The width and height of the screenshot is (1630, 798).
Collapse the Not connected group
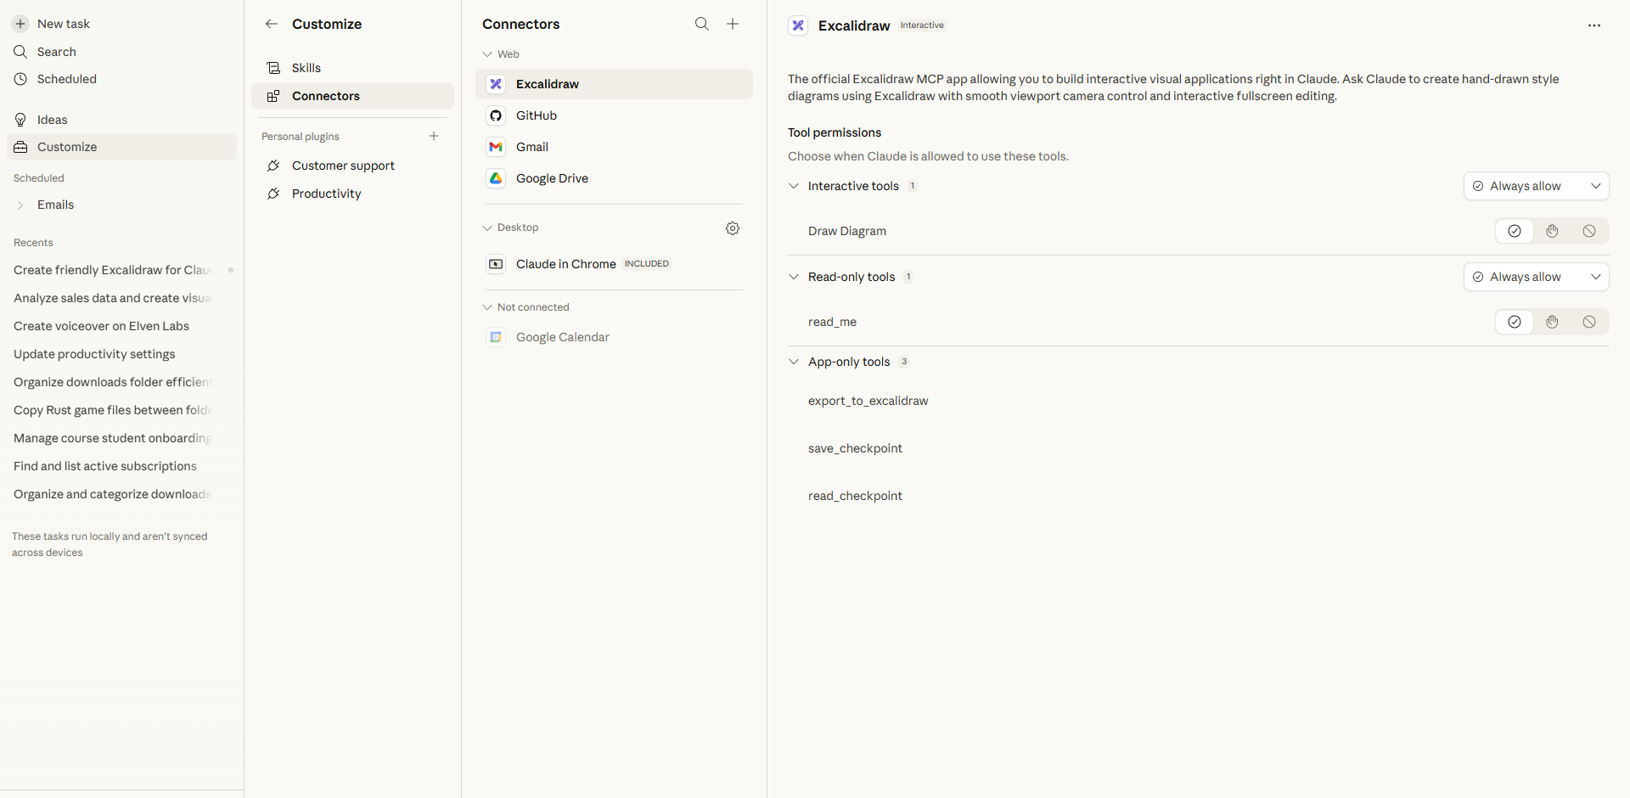tap(487, 307)
